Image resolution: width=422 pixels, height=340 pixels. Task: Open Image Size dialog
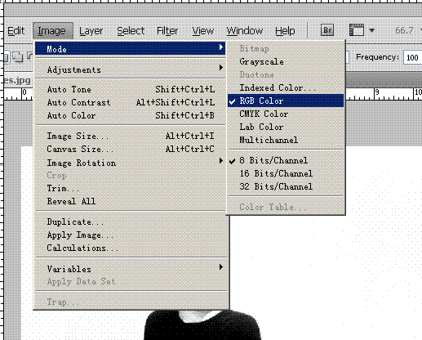coord(131,136)
